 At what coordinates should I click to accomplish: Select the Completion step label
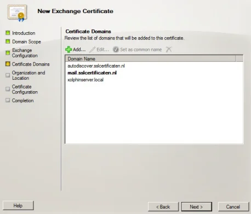tap(22, 100)
